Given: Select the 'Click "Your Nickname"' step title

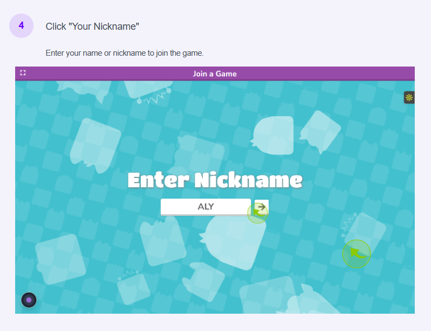Looking at the screenshot, I should tap(92, 27).
